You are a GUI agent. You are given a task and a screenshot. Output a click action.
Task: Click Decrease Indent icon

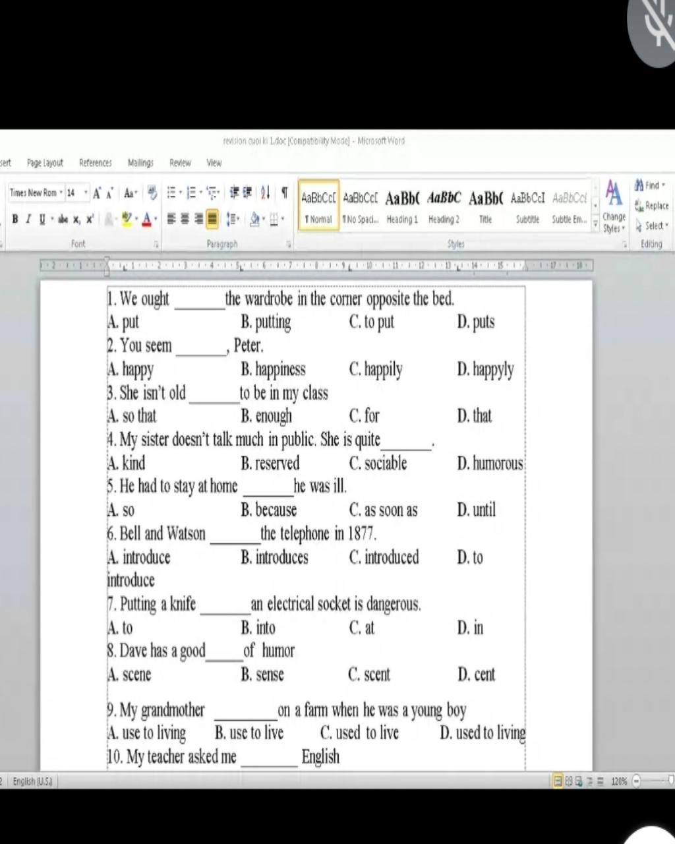point(234,193)
